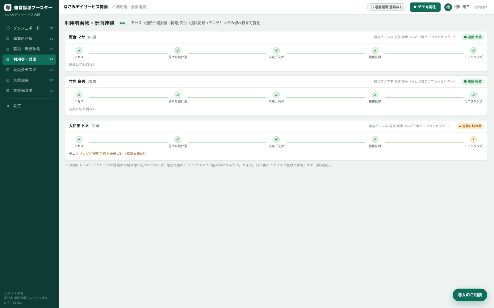Open 文書保管庫 in the sidebar
Viewport: 494px width, 308px height.
(29, 91)
